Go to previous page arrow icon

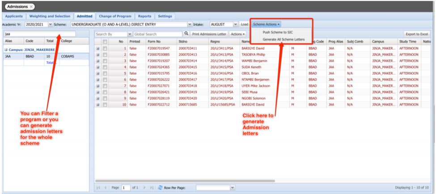pyautogui.click(x=106, y=188)
